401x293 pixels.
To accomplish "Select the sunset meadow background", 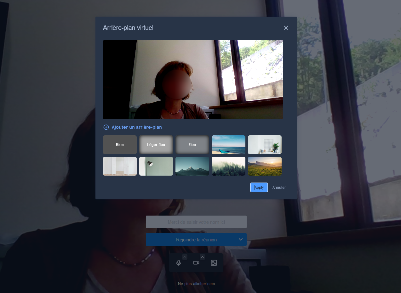I will coord(265,166).
